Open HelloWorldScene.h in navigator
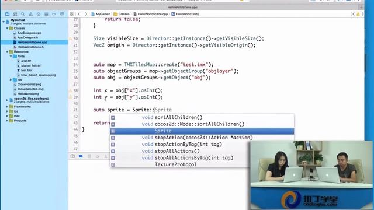The height and width of the screenshot is (210, 374). pos(30,47)
